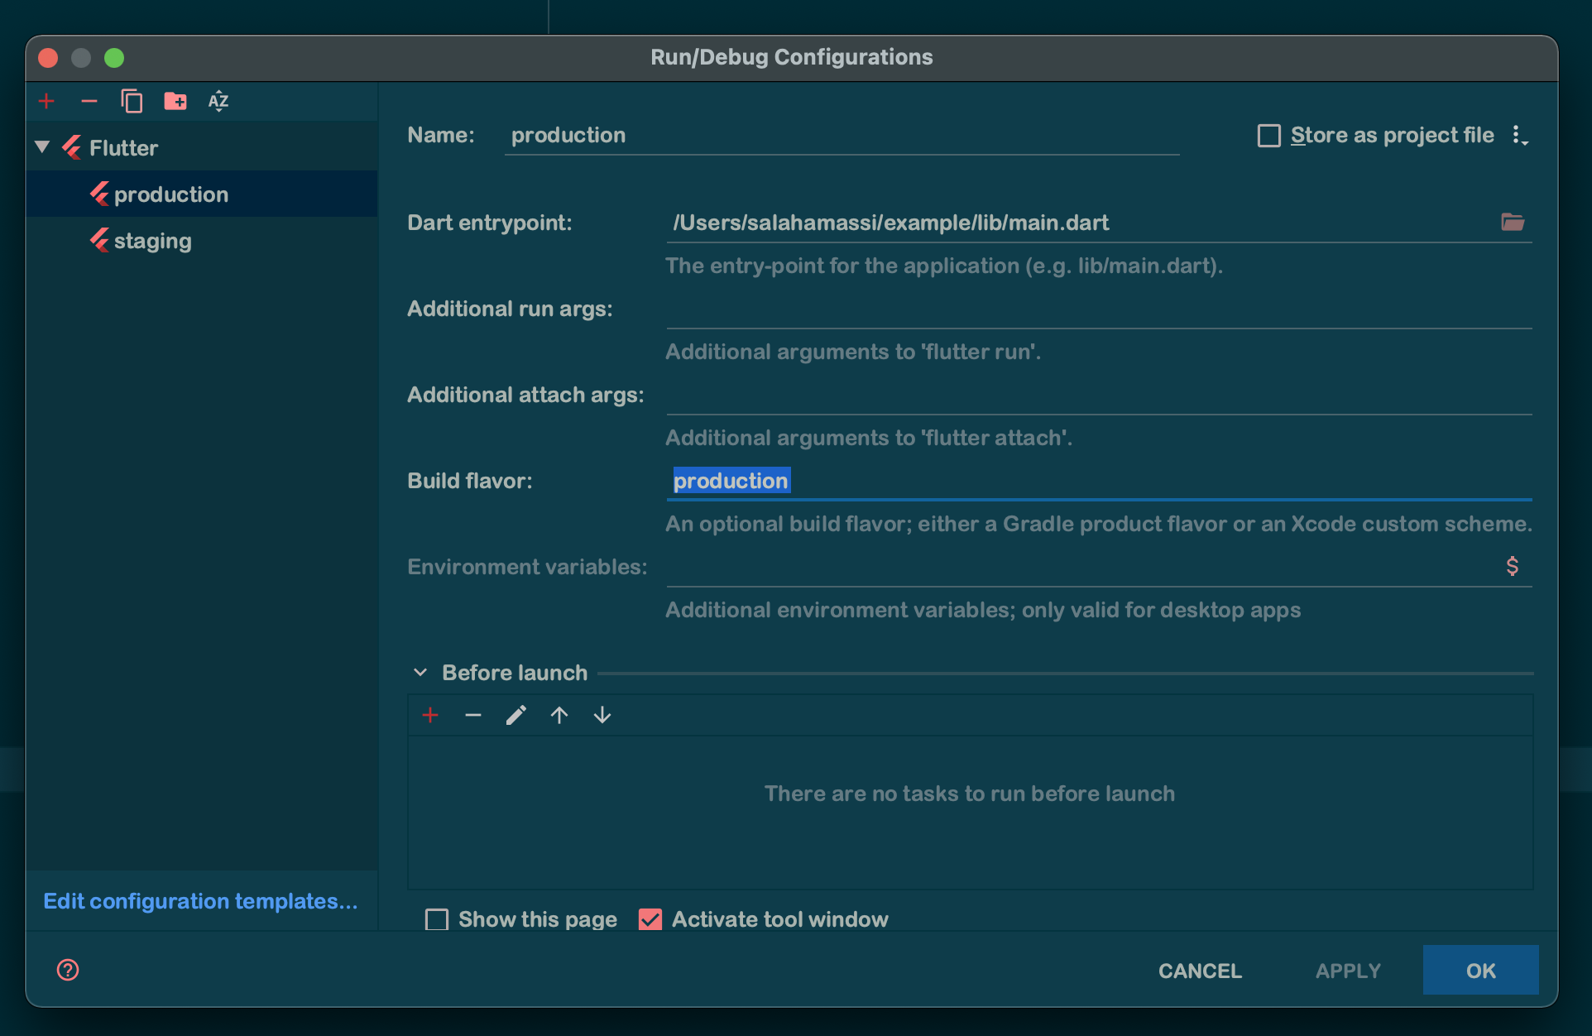Add a Before launch task
Screen dimensions: 1592x1036
430,715
